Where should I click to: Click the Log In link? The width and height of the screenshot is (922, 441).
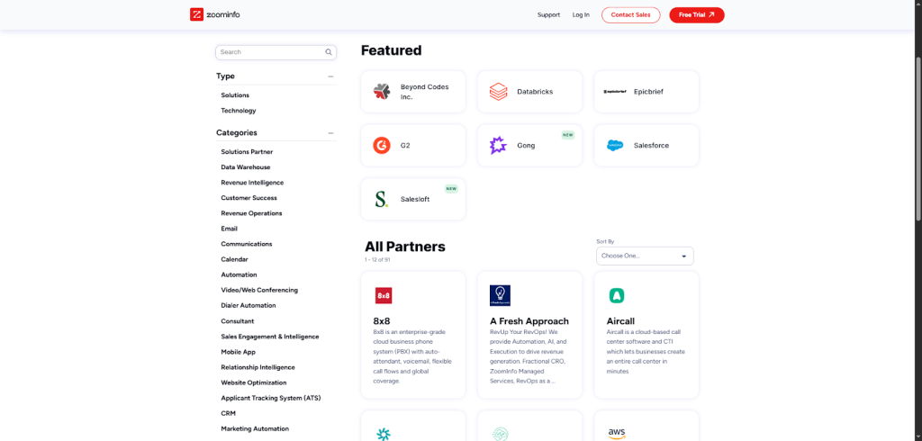coord(581,15)
